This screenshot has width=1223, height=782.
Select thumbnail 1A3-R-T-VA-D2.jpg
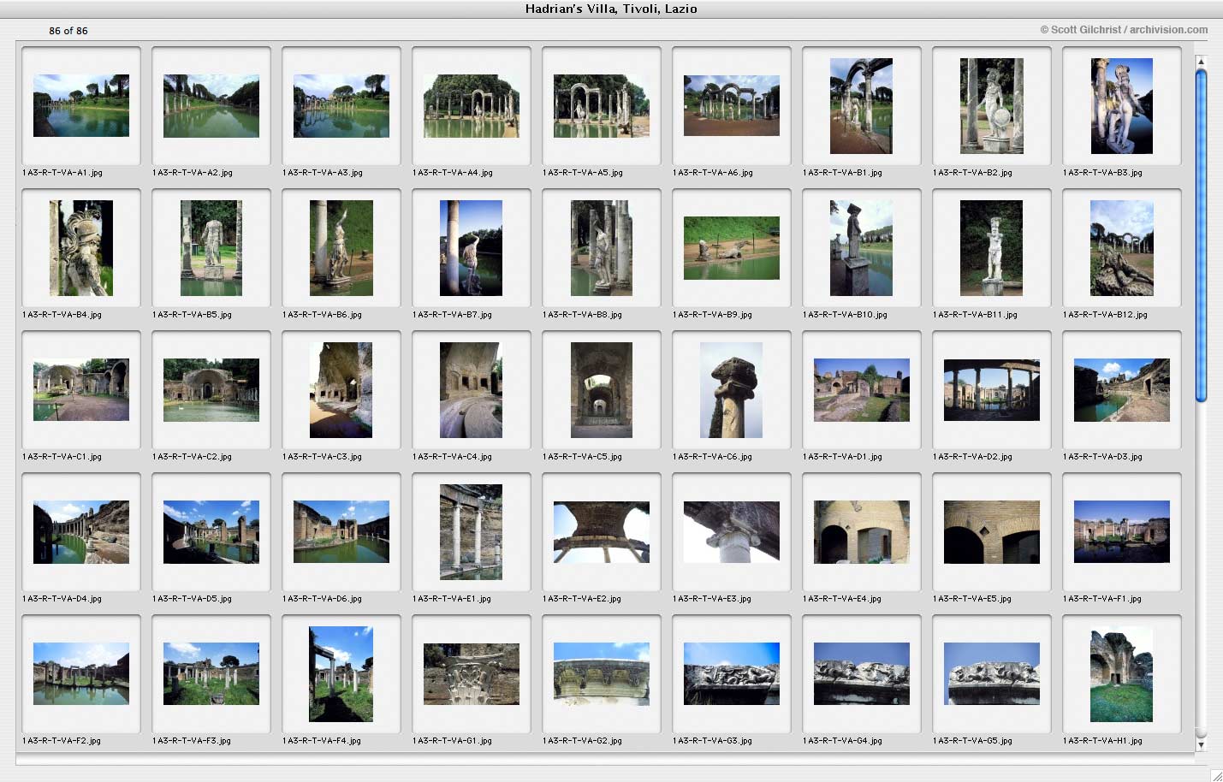(x=992, y=390)
